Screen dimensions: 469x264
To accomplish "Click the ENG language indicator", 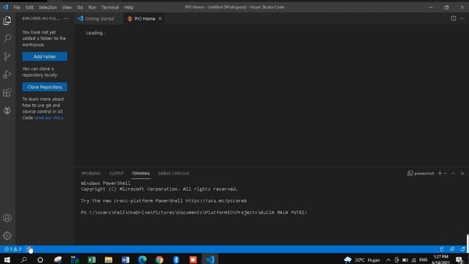I will pyautogui.click(x=424, y=260).
